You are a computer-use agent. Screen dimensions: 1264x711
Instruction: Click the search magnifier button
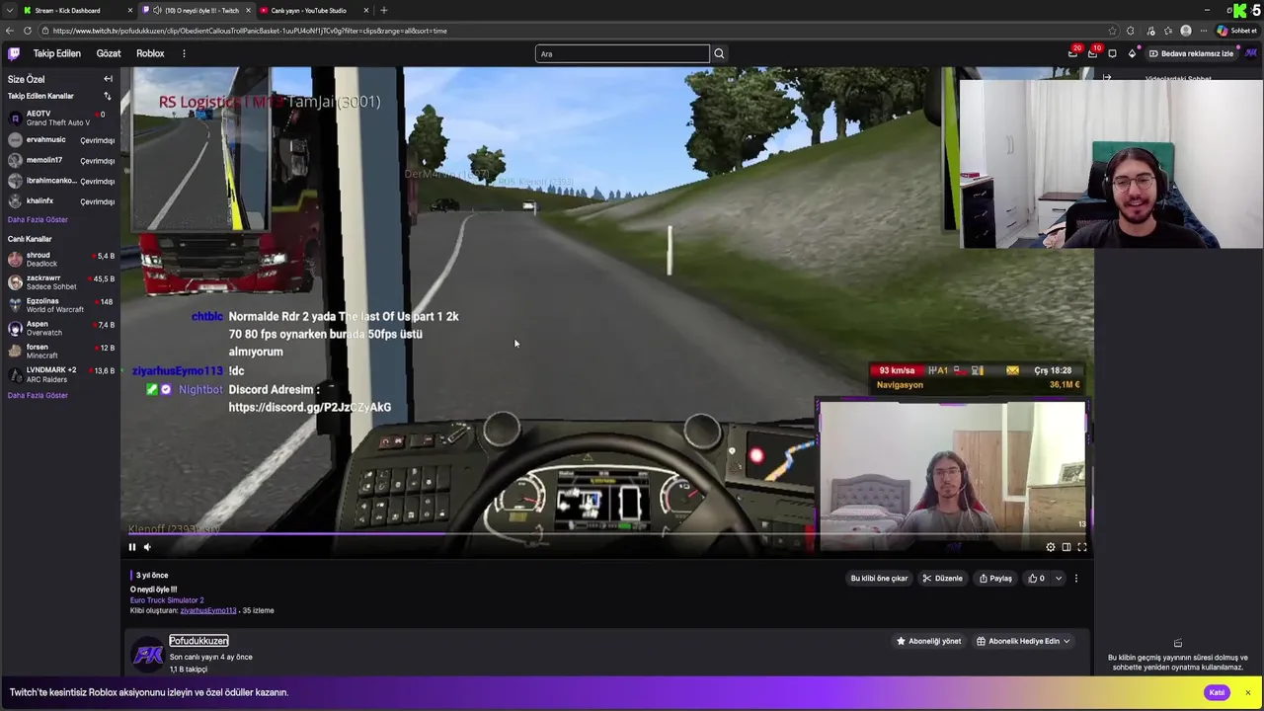point(719,53)
